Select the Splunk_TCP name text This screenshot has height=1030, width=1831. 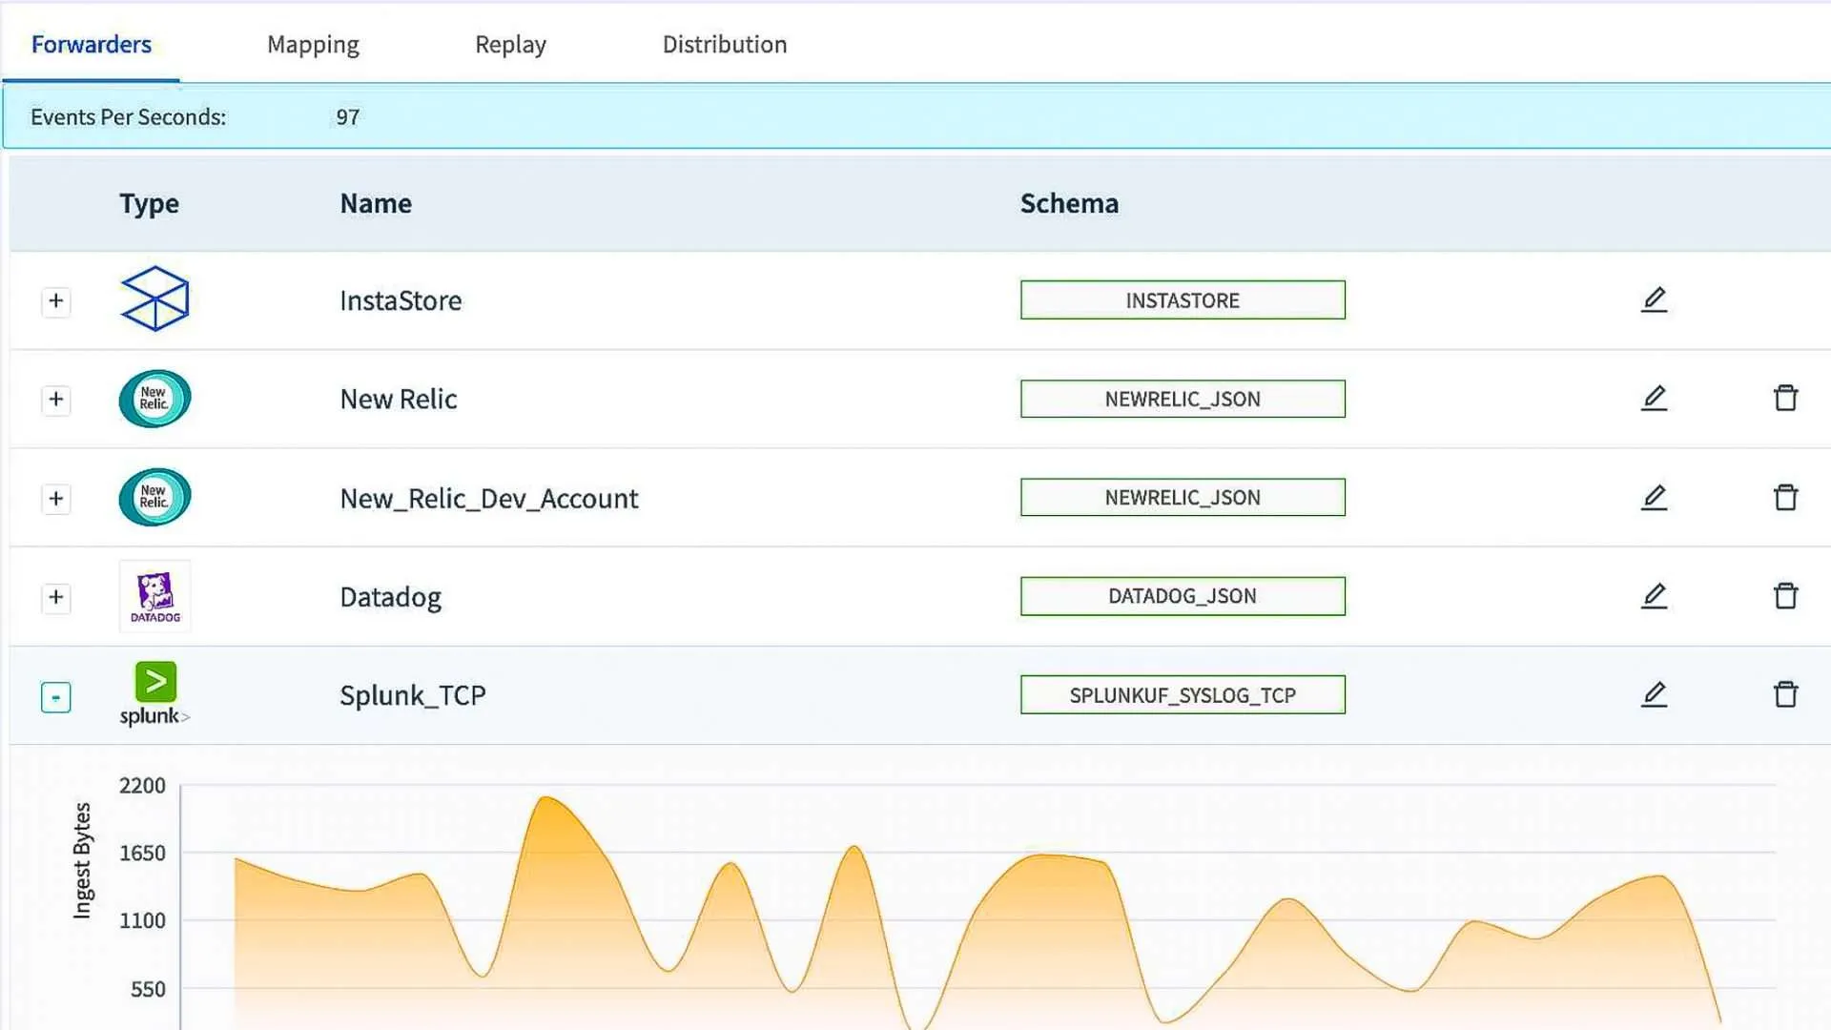[x=413, y=695]
